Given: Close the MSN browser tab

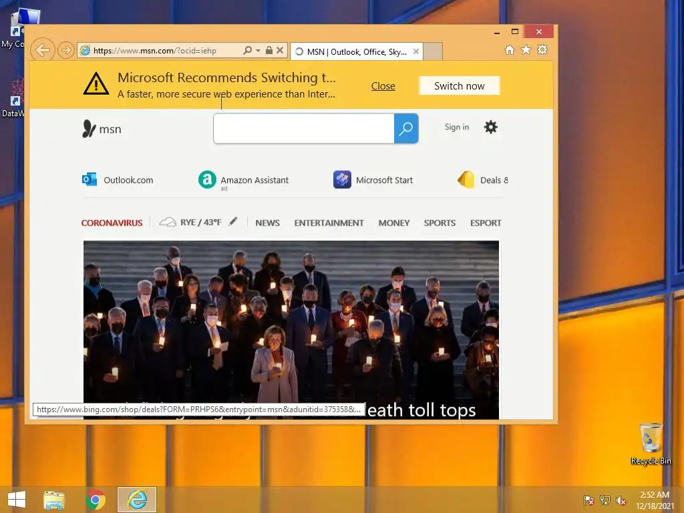Looking at the screenshot, I should tap(415, 51).
